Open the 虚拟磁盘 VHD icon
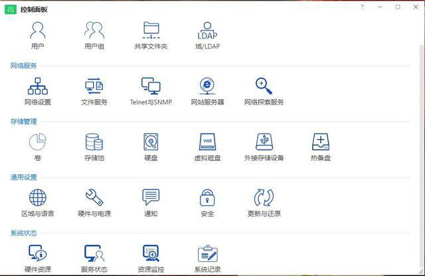Screen dimensions: 425x276 pyautogui.click(x=207, y=142)
